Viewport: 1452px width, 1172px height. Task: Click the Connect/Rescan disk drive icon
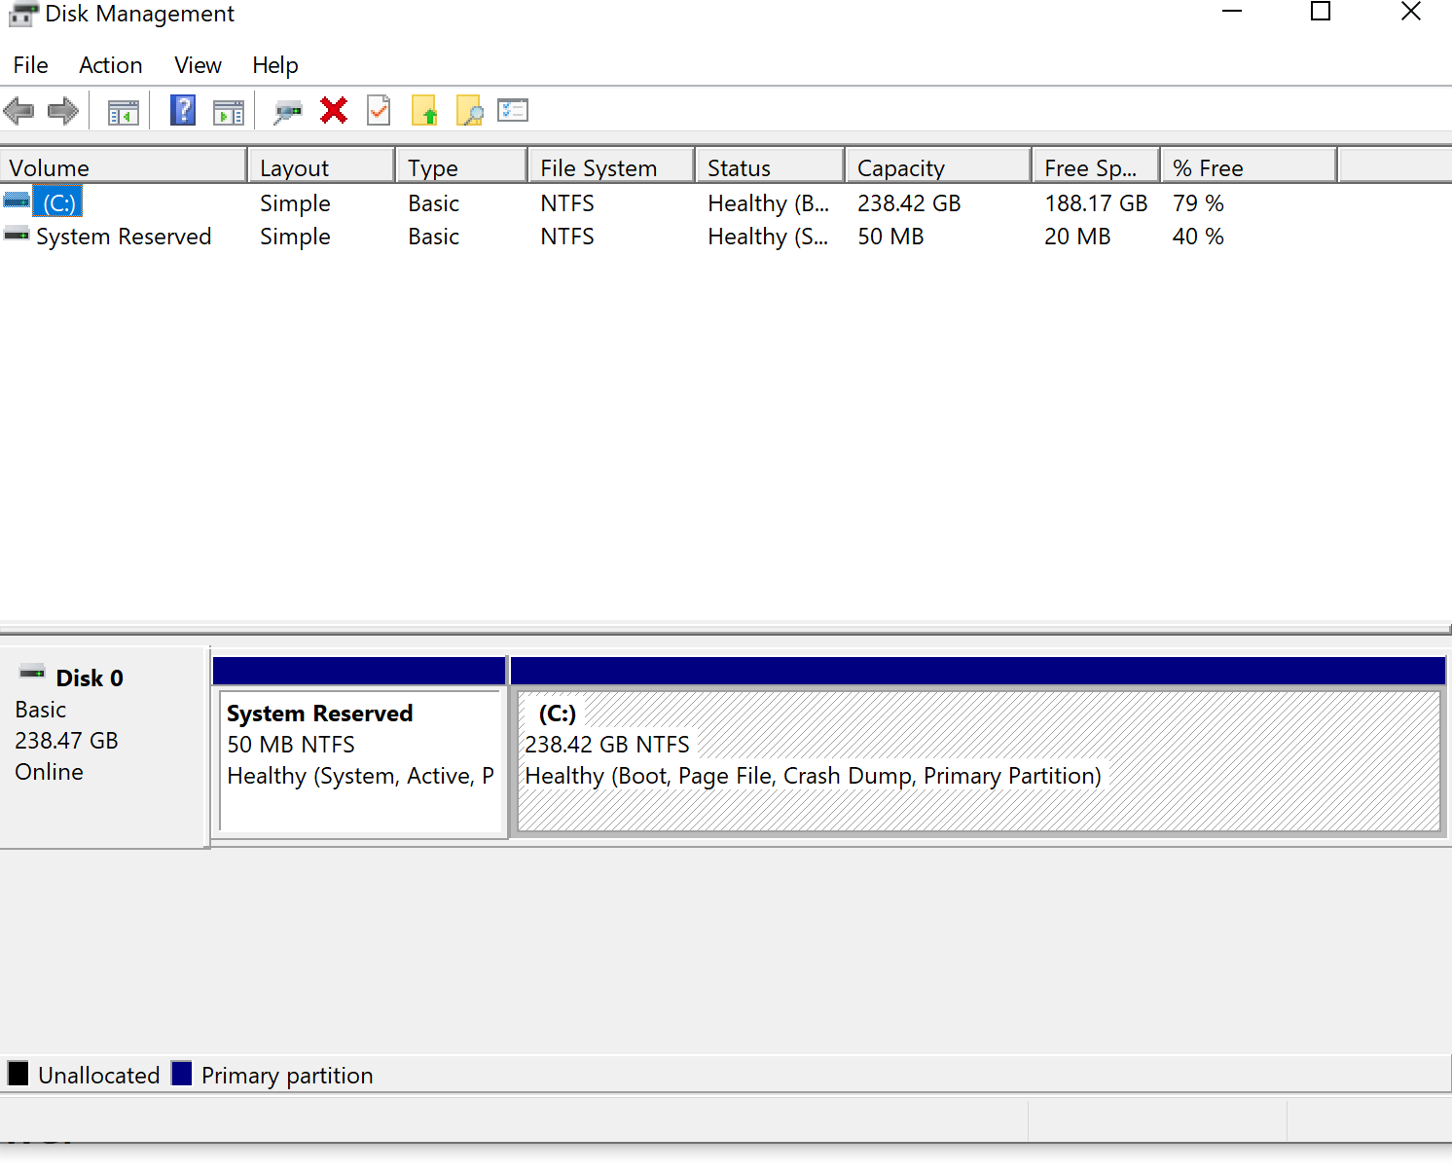pyautogui.click(x=288, y=112)
